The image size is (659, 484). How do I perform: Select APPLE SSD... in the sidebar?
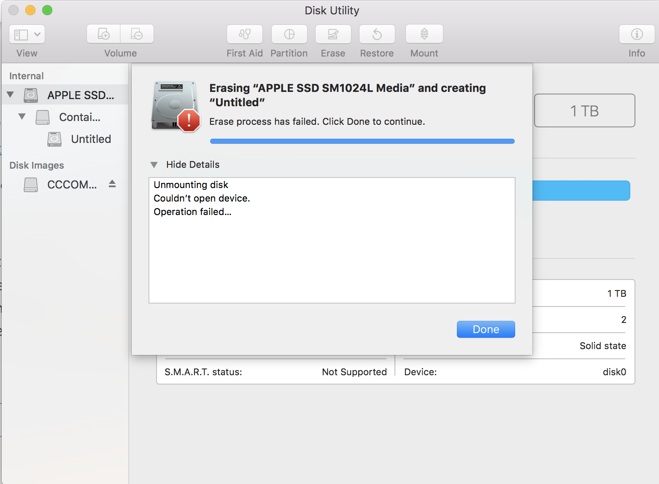coord(81,95)
